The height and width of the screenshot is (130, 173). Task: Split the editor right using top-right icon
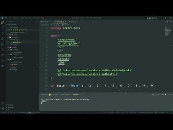tap(168, 22)
